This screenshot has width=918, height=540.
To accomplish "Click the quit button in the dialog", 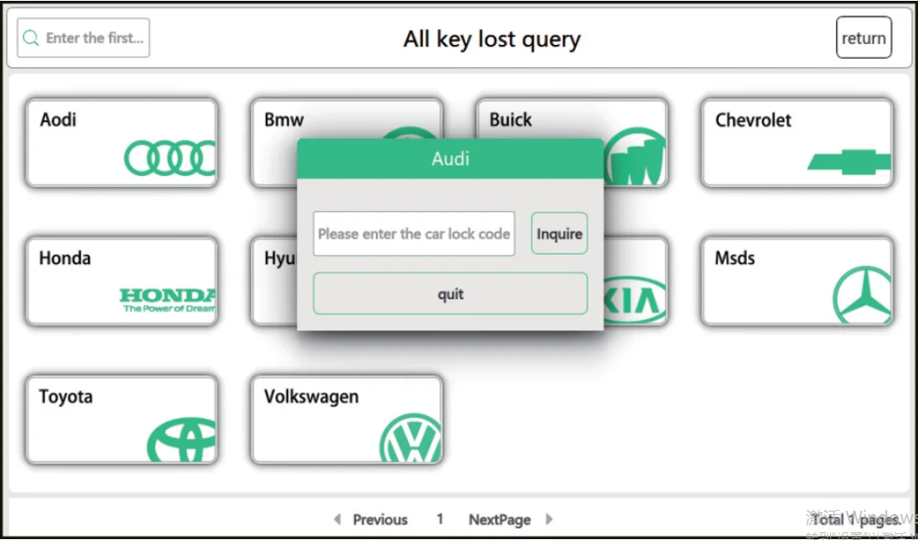I will pyautogui.click(x=450, y=293).
